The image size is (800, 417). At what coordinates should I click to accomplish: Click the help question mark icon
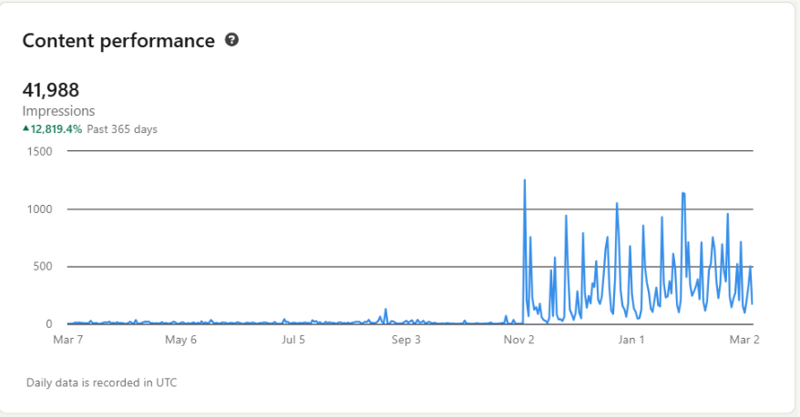231,40
